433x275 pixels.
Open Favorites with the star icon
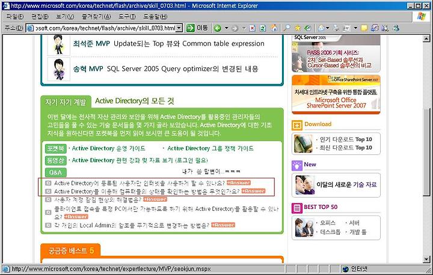point(298,28)
